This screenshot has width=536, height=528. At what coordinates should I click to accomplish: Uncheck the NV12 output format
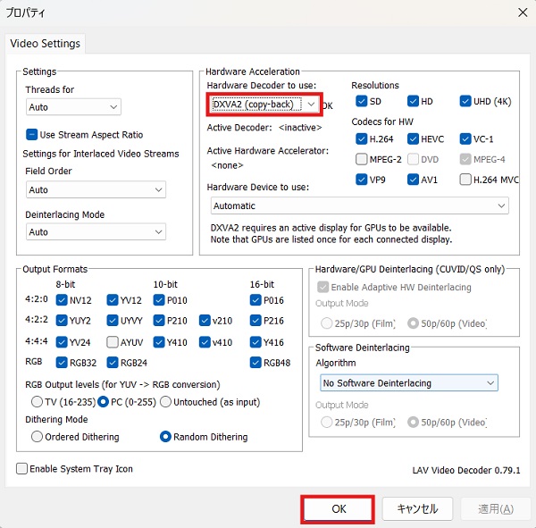(x=62, y=301)
